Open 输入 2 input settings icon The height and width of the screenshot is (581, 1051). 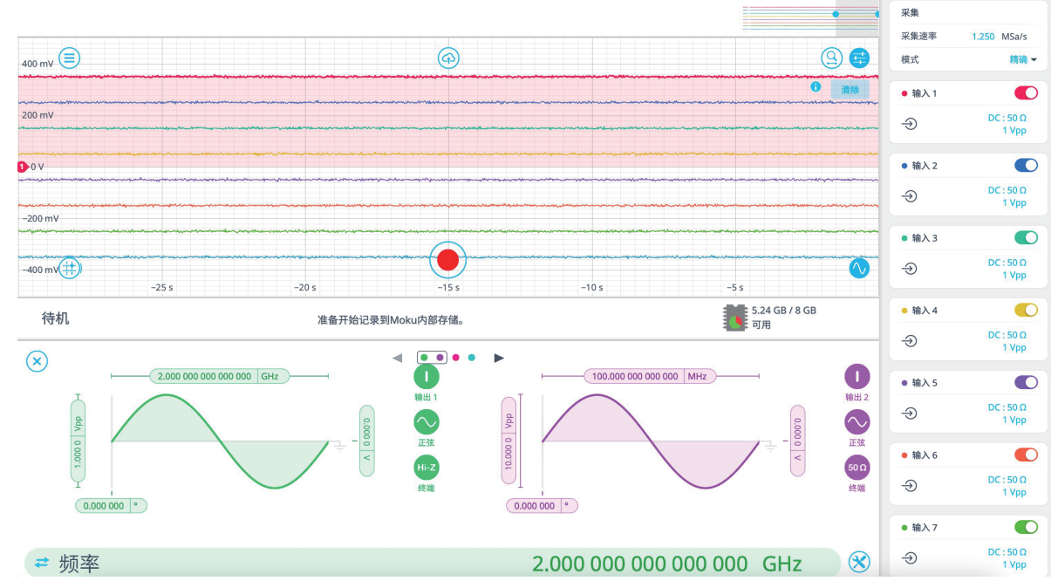pyautogui.click(x=910, y=196)
